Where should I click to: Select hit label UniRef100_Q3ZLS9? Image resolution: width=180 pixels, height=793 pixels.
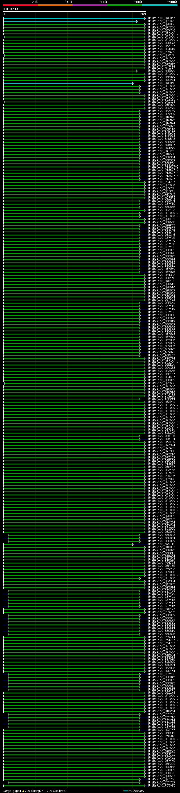161,111
